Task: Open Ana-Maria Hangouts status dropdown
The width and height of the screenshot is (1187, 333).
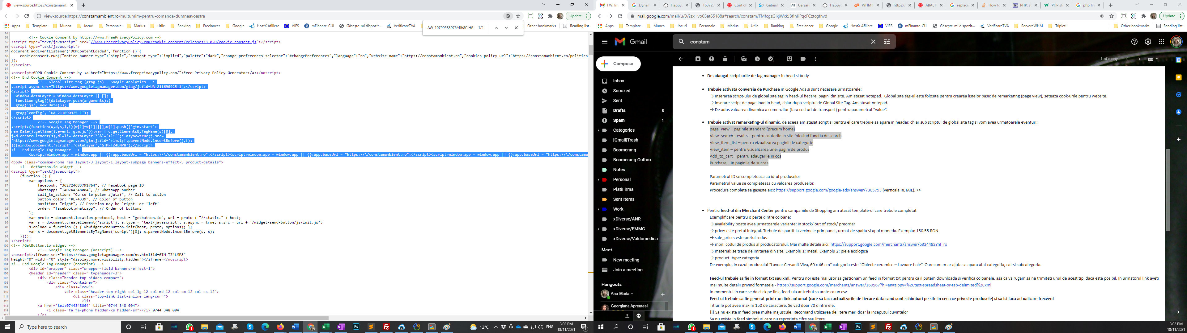Action: coord(632,294)
